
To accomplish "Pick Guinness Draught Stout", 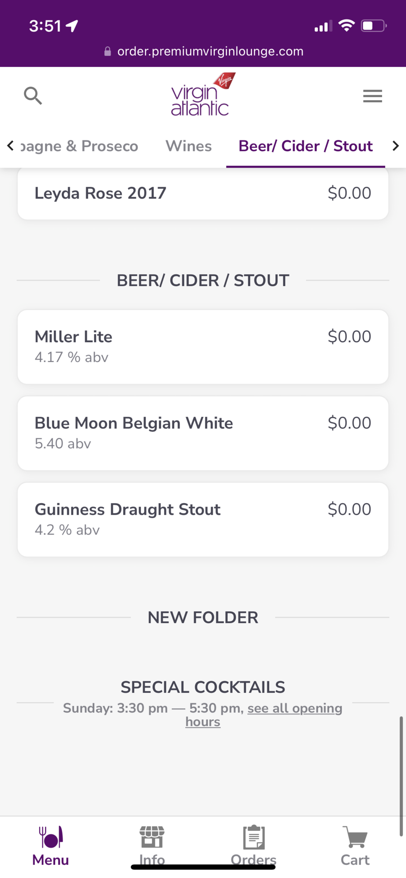I will [203, 519].
